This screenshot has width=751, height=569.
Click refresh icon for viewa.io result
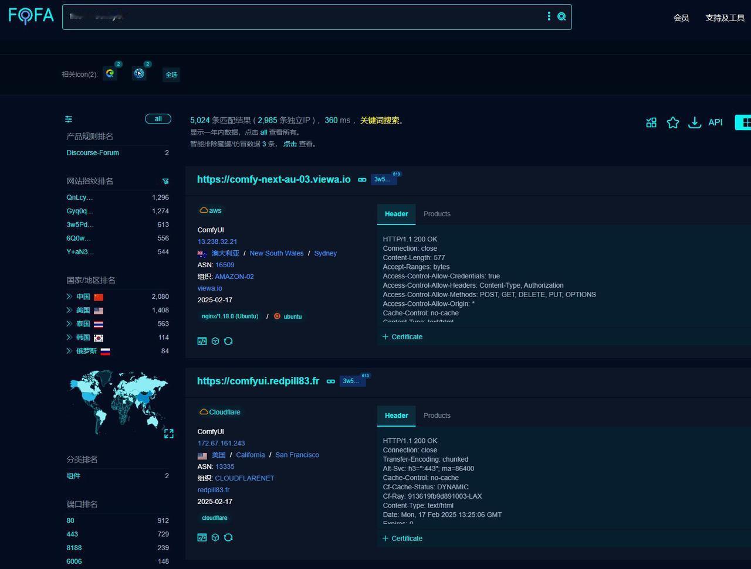click(228, 341)
